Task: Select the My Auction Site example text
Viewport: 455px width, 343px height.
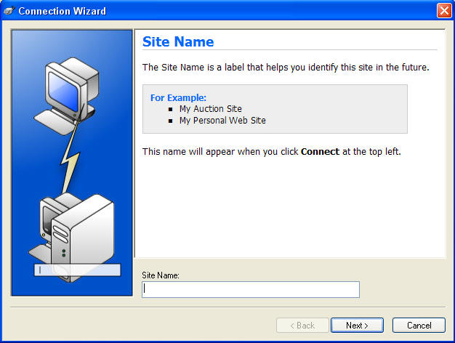Action: click(210, 109)
